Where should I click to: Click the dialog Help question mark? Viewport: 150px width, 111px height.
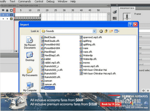[x=130, y=25]
